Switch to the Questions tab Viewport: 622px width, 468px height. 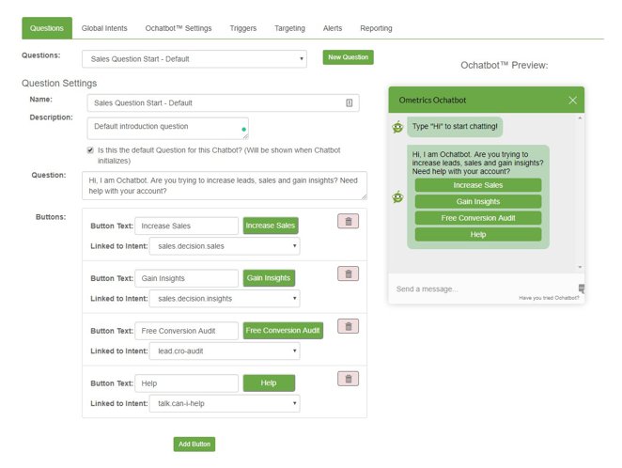click(x=47, y=28)
